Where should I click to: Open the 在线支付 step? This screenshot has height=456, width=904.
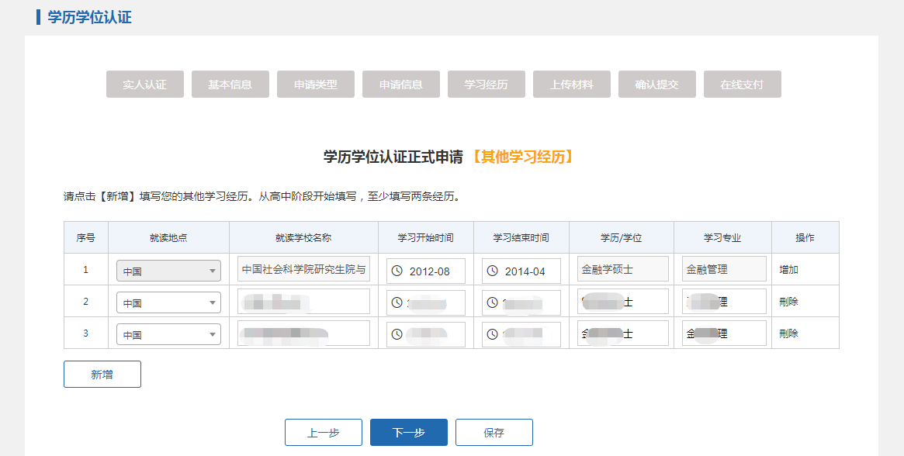pyautogui.click(x=742, y=85)
